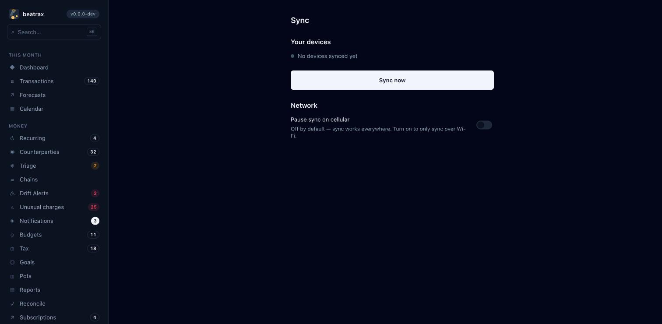Click the Reconcile checkmark icon
662x324 pixels.
[12, 304]
